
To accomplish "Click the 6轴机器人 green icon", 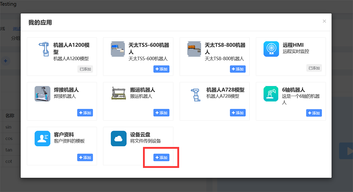I will 271,94.
